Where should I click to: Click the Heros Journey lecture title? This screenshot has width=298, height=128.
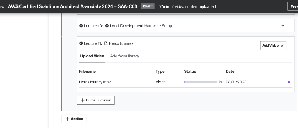point(121,43)
